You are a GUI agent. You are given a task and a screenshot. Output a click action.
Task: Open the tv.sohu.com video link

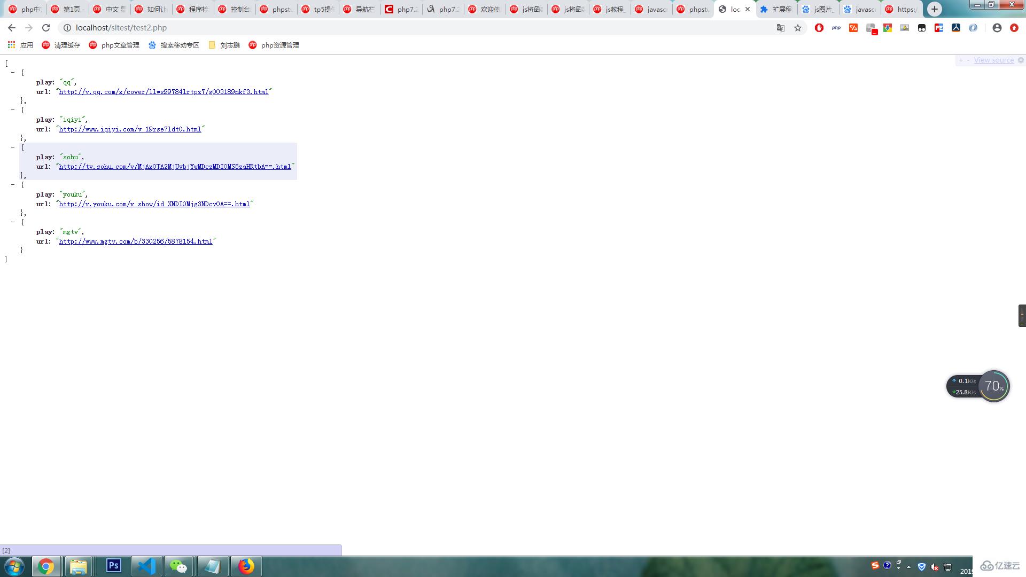coord(175,167)
